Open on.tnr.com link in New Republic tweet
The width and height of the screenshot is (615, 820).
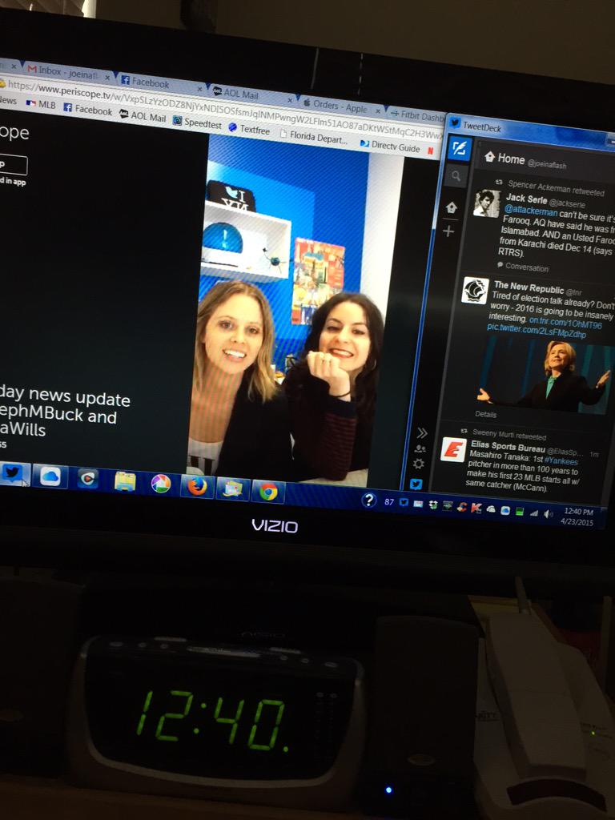[x=565, y=322]
